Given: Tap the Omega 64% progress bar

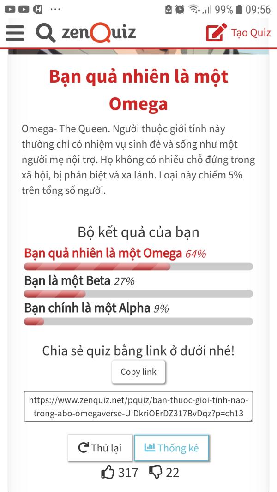Looking at the screenshot, I should coord(138,267).
